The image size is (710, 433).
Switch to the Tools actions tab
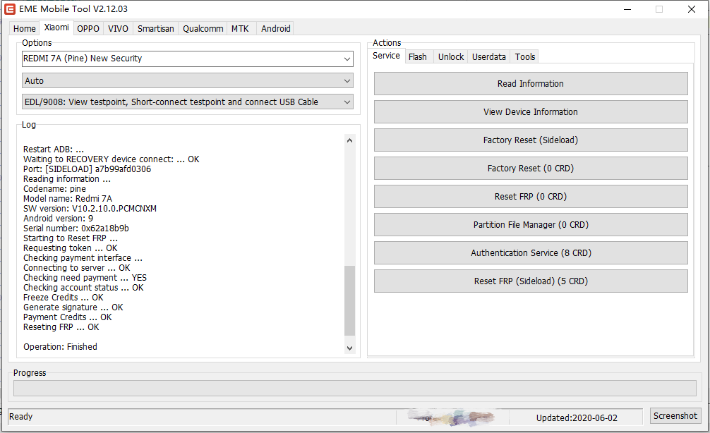(525, 56)
